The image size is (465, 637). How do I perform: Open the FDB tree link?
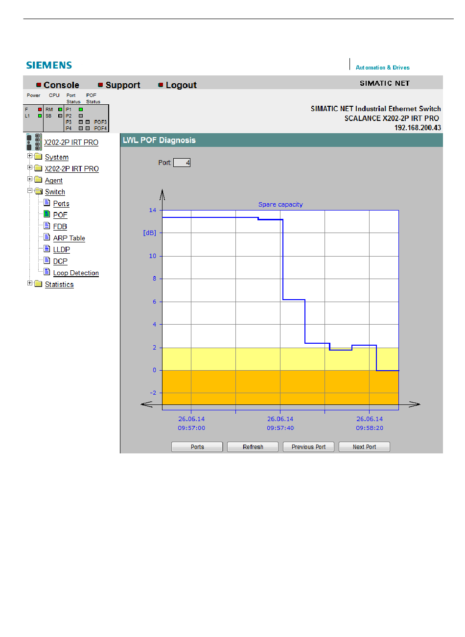click(x=60, y=227)
